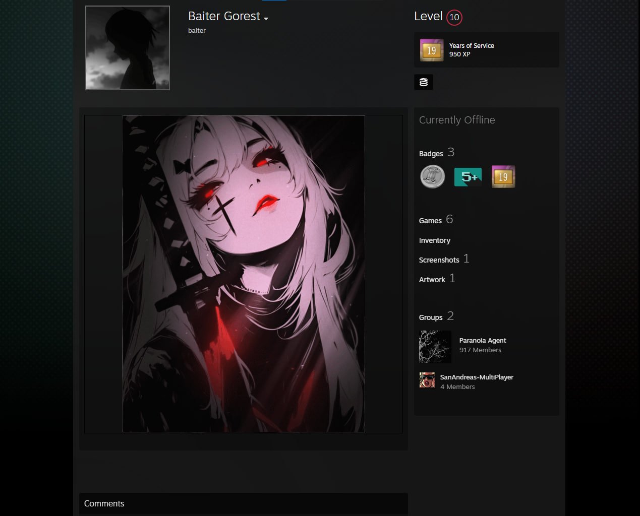Select the gold 19 years badge in Badges

click(x=503, y=177)
